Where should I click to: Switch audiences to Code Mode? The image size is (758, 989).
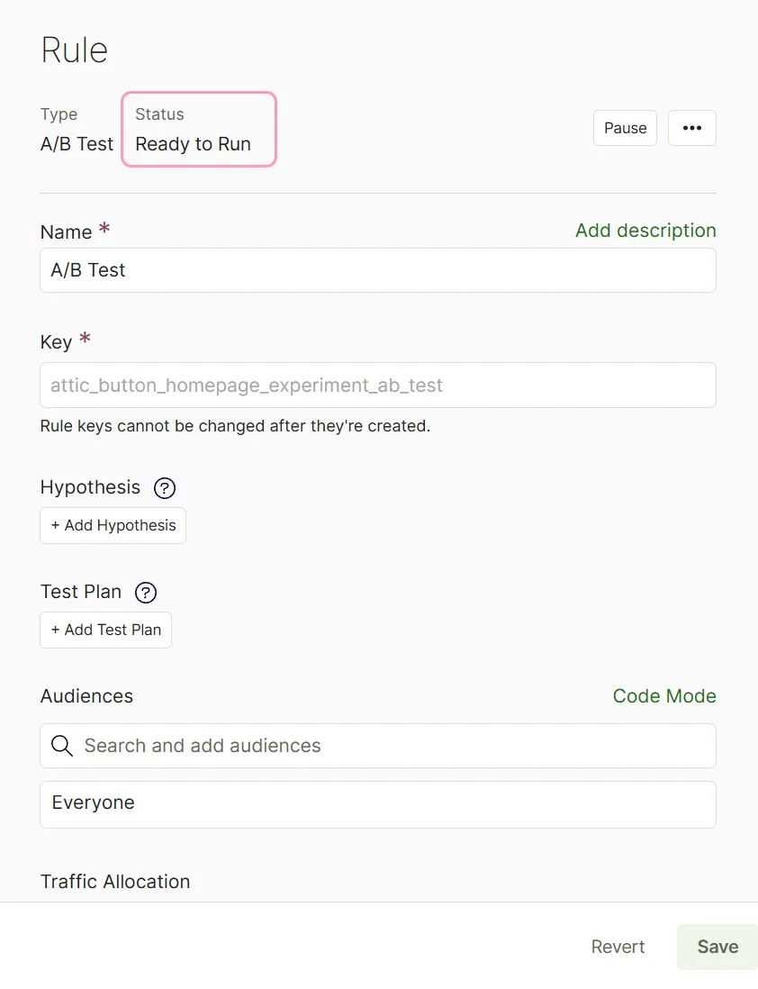click(664, 695)
